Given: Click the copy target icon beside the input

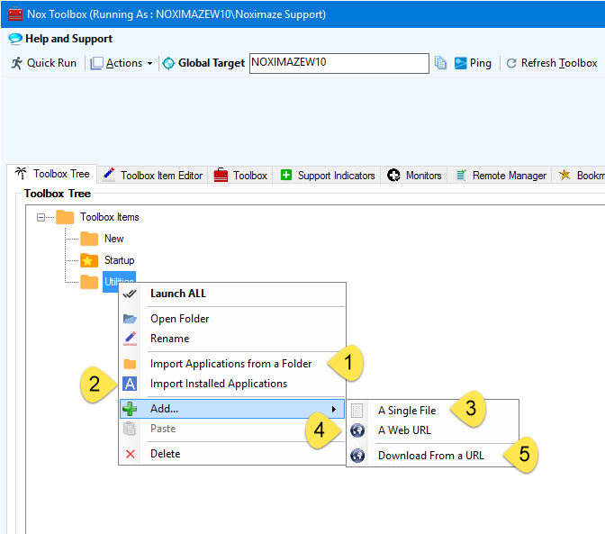Looking at the screenshot, I should coord(440,62).
